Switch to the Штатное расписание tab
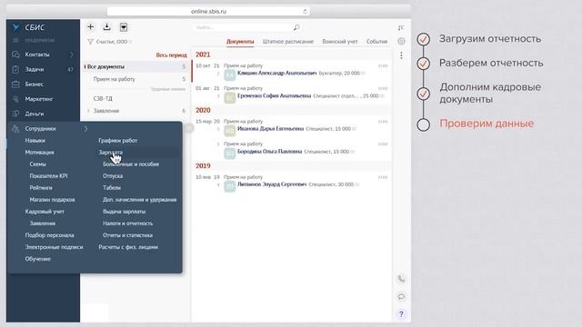Image resolution: width=582 pixels, height=327 pixels. [288, 42]
